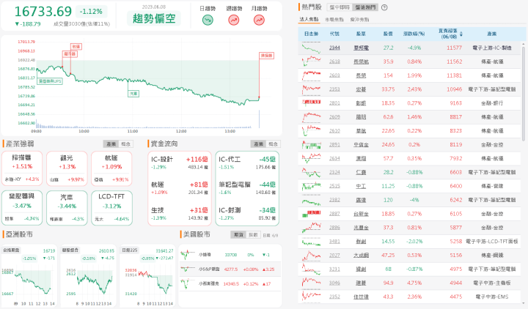
Task: Select 期貨 toggle in 美國股市 section
Action: (238, 235)
